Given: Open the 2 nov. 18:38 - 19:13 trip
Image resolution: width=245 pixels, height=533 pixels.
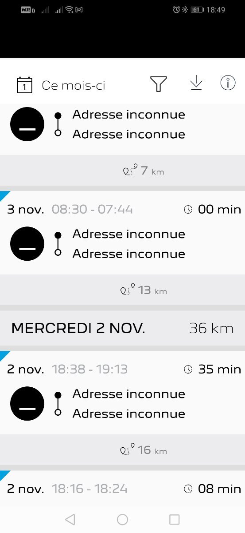Looking at the screenshot, I should tap(122, 393).
